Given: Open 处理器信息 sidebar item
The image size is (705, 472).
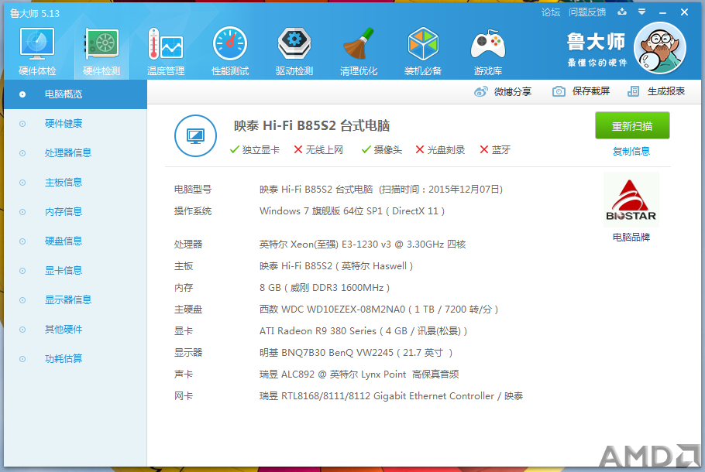Looking at the screenshot, I should pyautogui.click(x=76, y=153).
